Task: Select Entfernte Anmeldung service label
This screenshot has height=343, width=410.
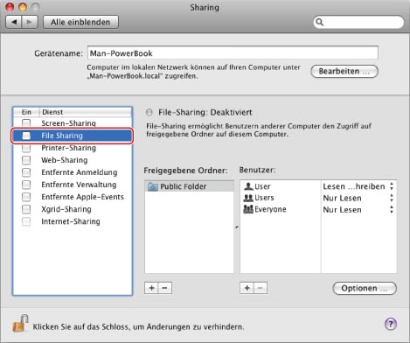Action: [x=80, y=172]
